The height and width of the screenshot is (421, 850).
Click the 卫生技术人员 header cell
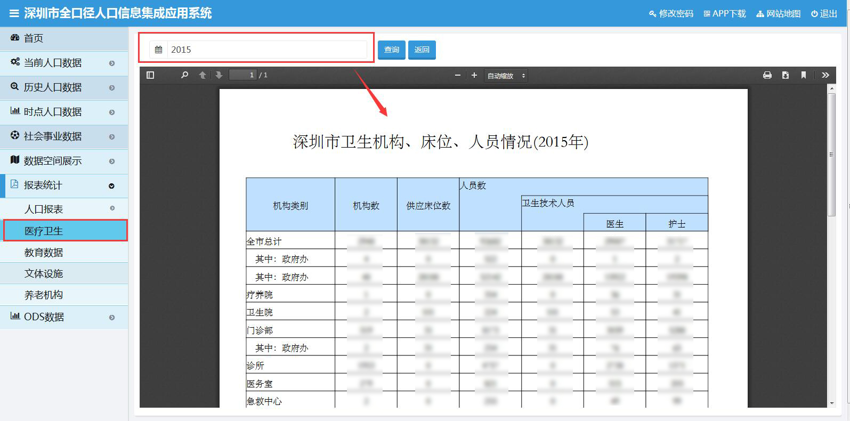[548, 203]
